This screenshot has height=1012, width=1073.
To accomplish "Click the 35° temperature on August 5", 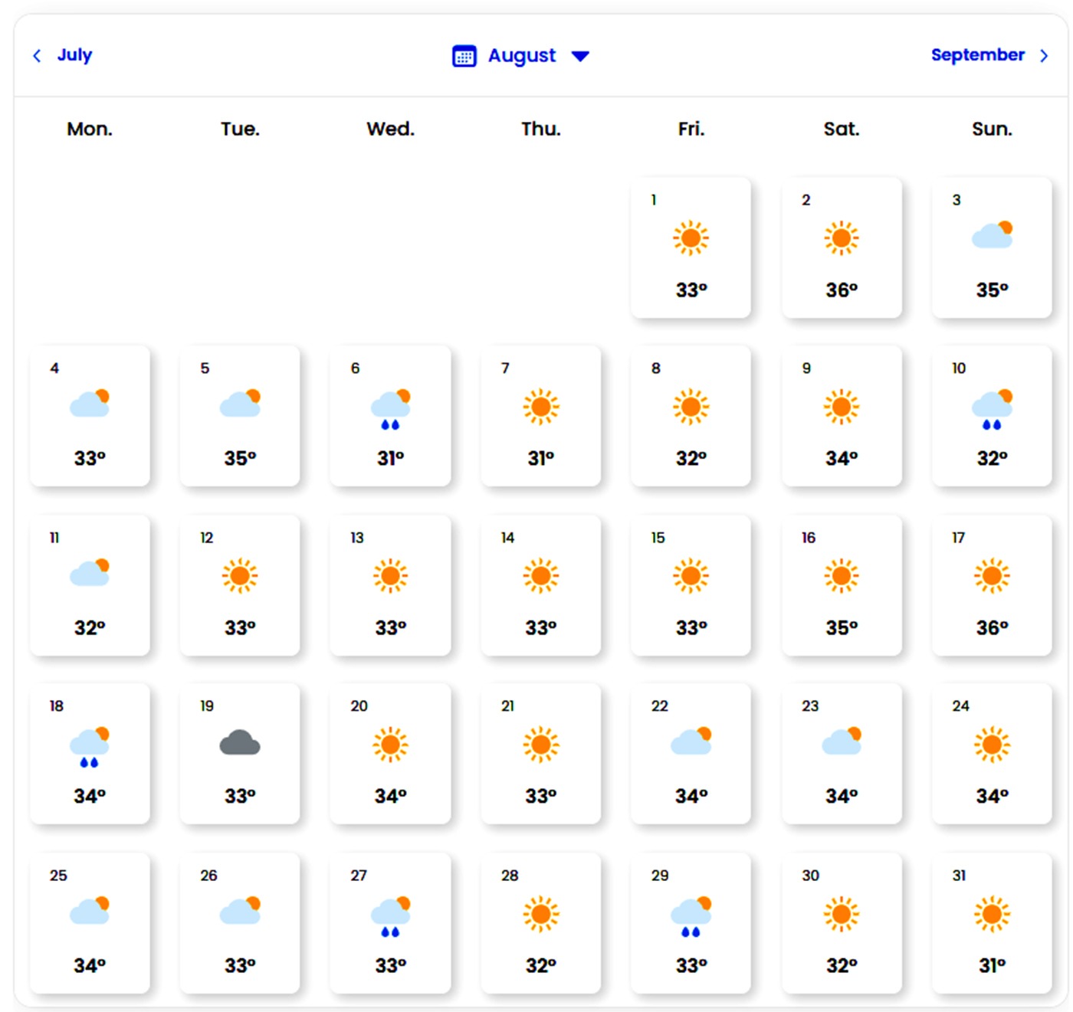I will click(x=240, y=458).
